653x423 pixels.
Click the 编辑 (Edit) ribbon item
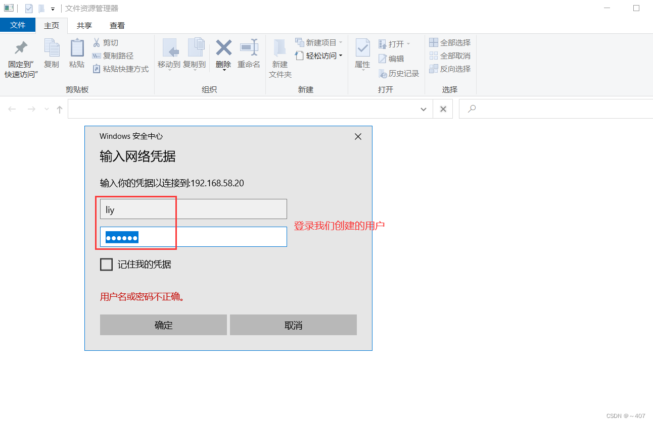point(391,59)
